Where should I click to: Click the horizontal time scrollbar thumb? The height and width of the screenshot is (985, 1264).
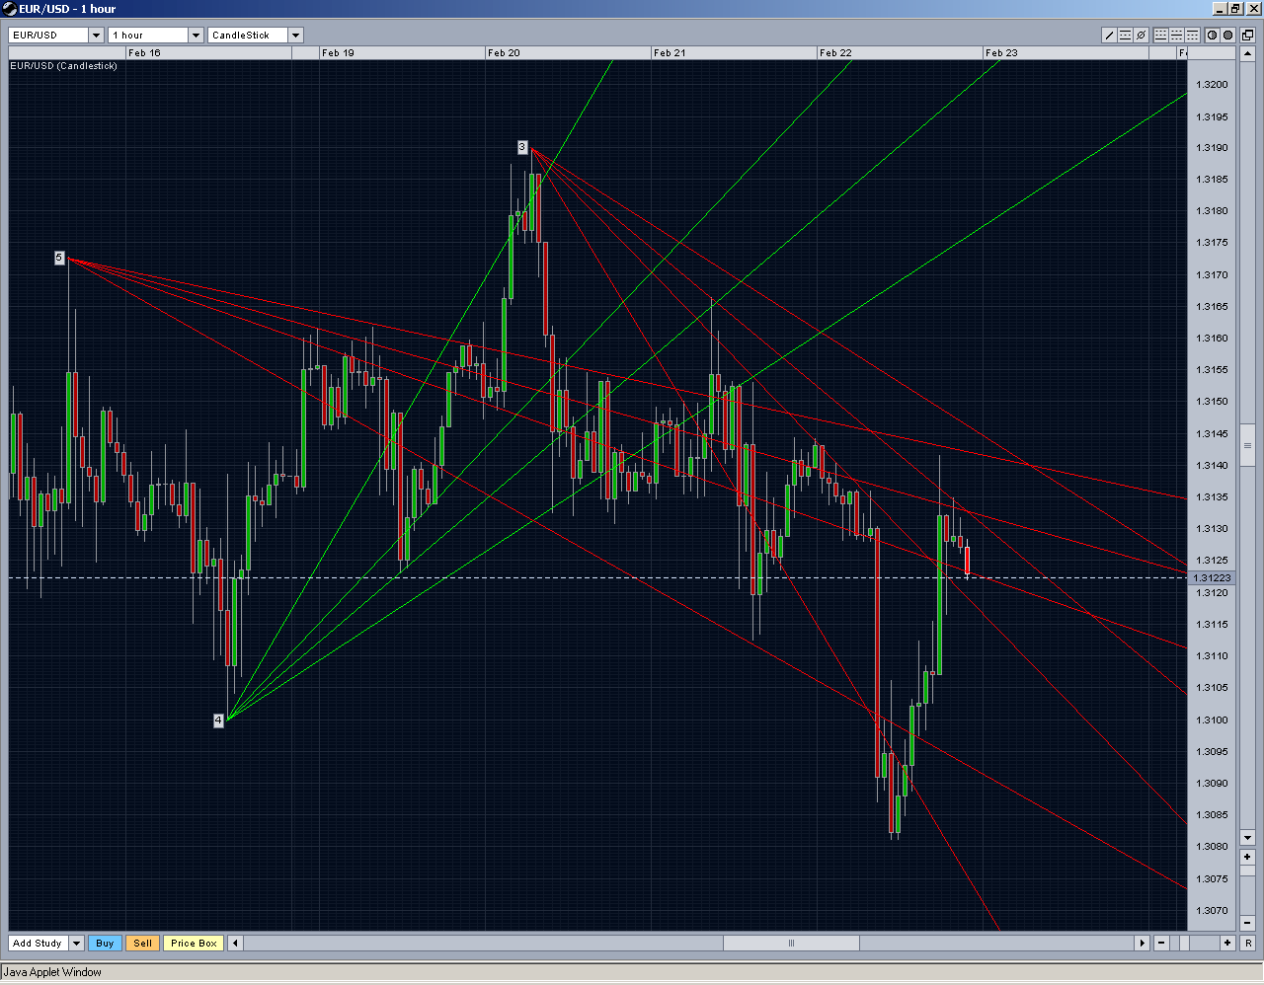pyautogui.click(x=791, y=944)
